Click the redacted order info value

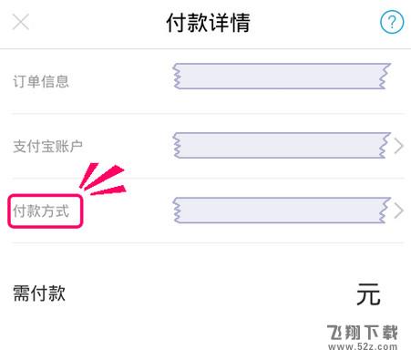[x=282, y=76]
